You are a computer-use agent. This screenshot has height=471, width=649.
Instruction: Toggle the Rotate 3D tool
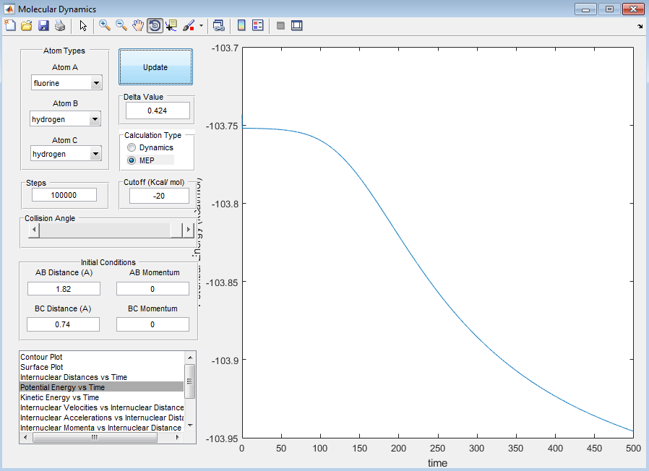coord(155,26)
